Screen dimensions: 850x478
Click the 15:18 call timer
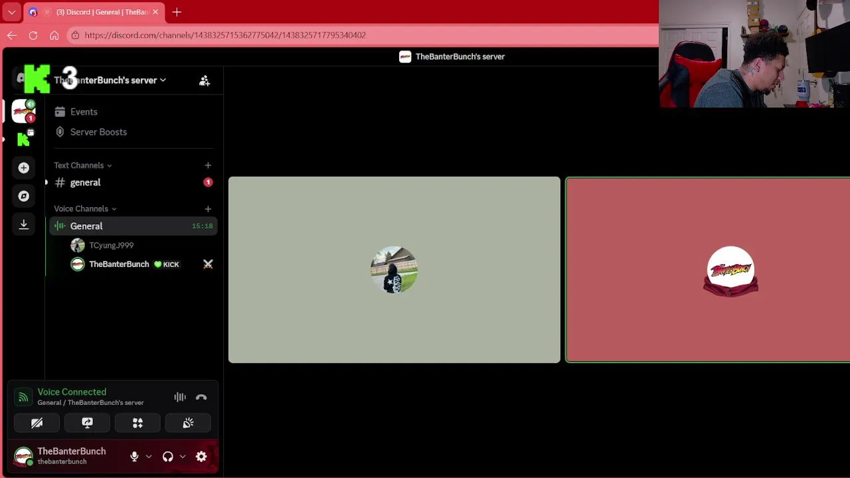[203, 226]
